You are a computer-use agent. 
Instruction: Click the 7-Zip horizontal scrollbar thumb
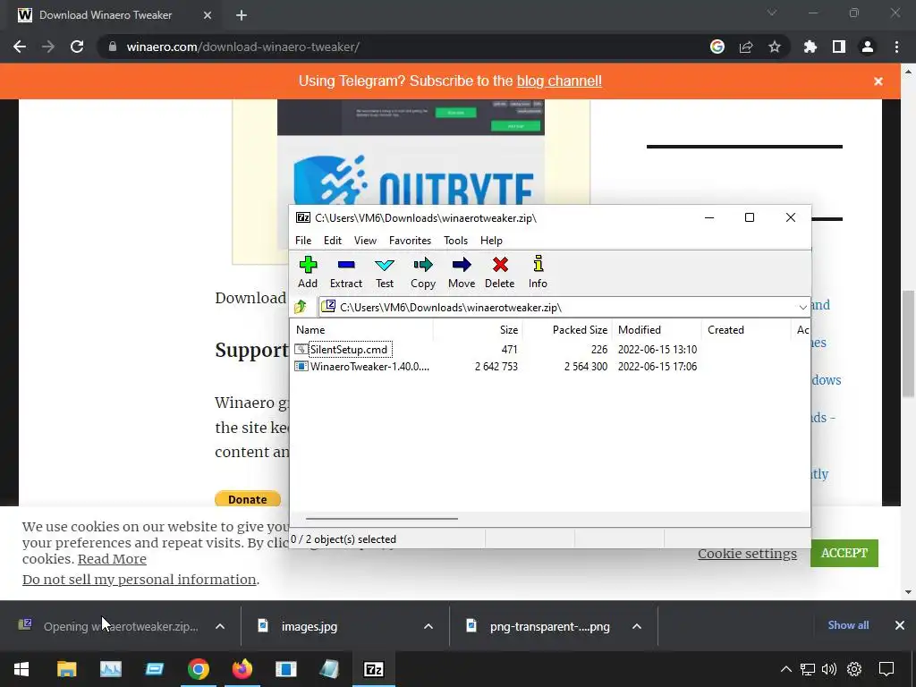[381, 518]
